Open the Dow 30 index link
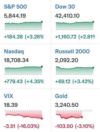Screen dimensions: 100x132 (65, 7)
